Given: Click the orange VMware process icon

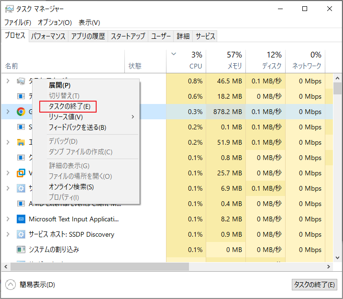Looking at the screenshot, I should click(x=21, y=173).
